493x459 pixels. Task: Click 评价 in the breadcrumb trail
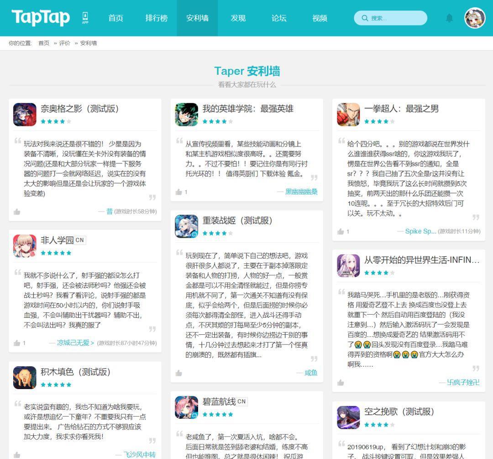pyautogui.click(x=64, y=43)
